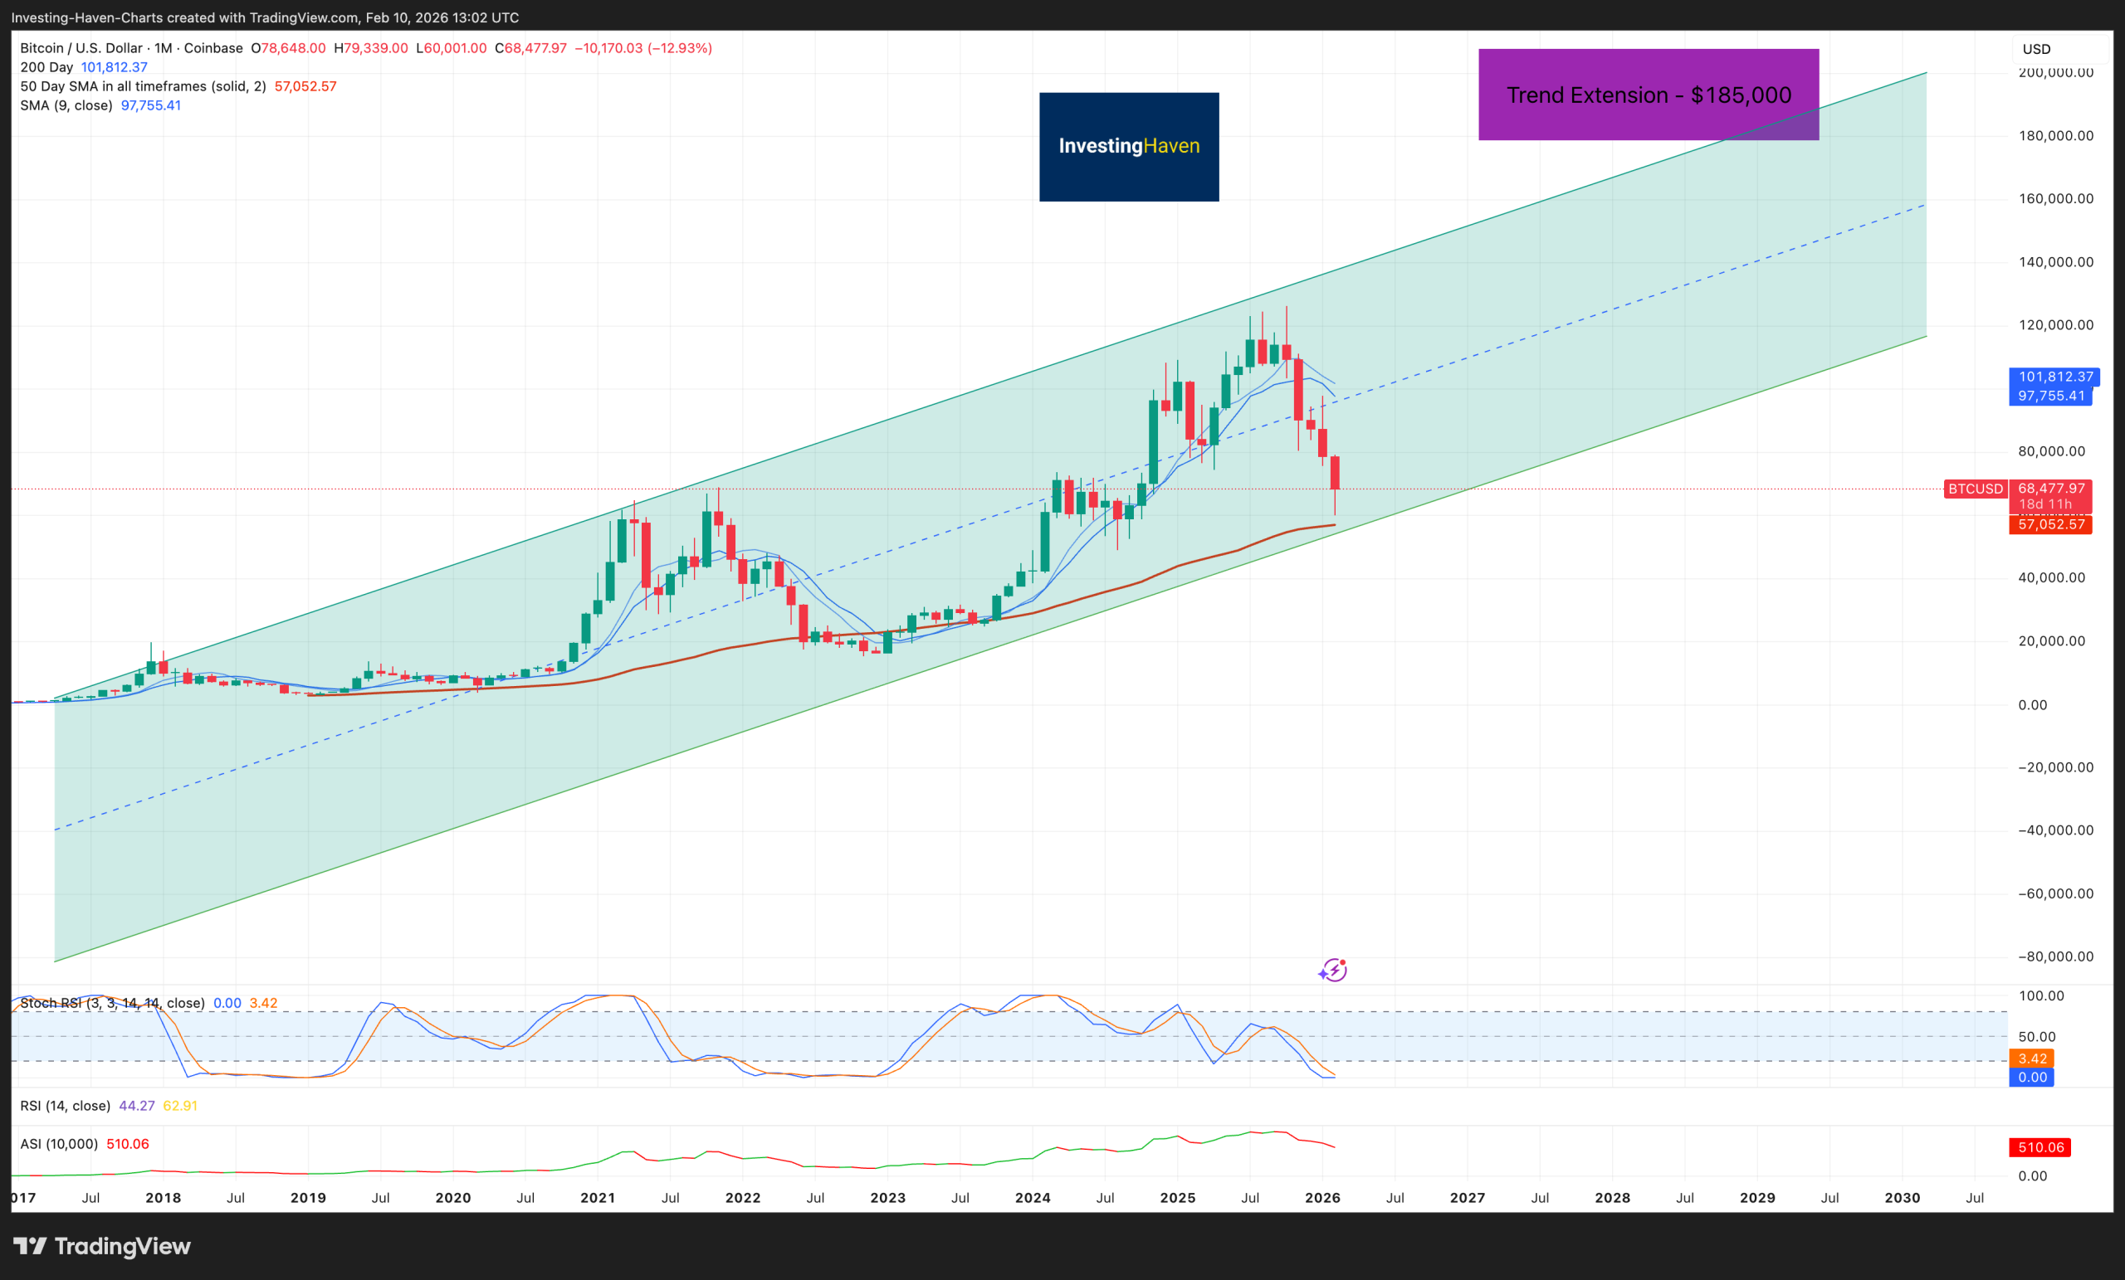This screenshot has width=2125, height=1280.
Task: Click the red BTCUSD price tag
Action: click(1976, 489)
